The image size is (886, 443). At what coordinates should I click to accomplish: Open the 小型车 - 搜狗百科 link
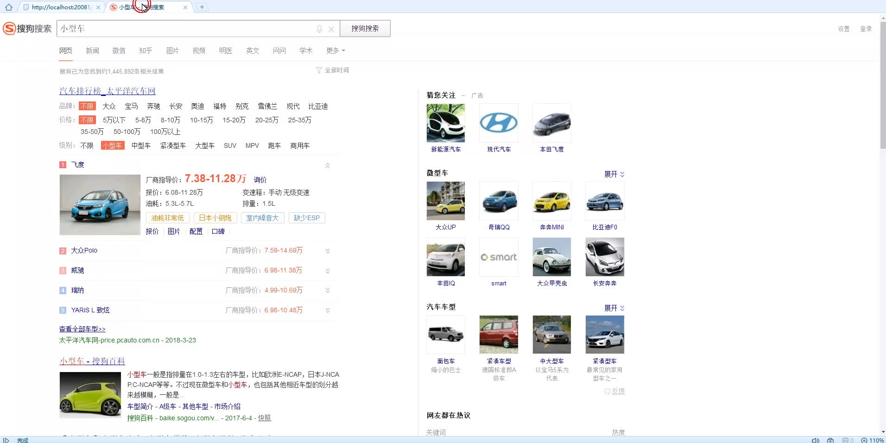92,361
